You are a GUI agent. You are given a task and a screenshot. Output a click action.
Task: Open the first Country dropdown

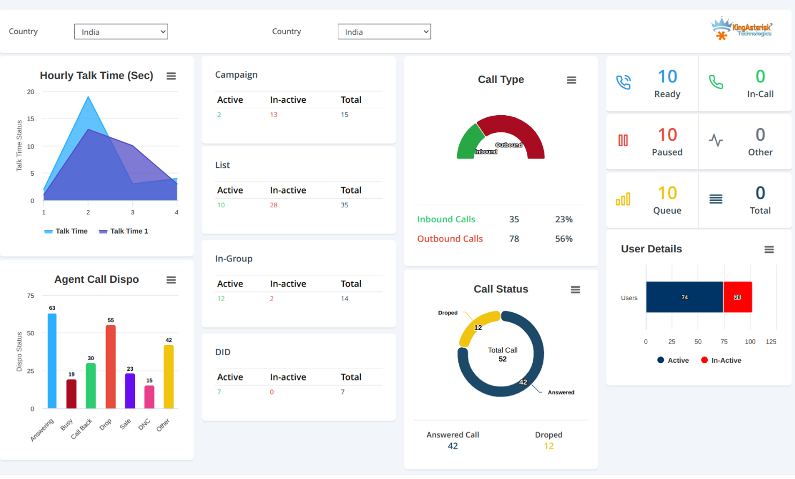click(121, 32)
